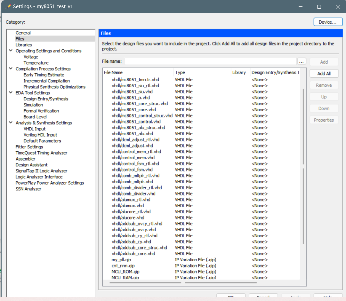
Task: Collapse Compilation Process Settings category
Action: point(11,68)
